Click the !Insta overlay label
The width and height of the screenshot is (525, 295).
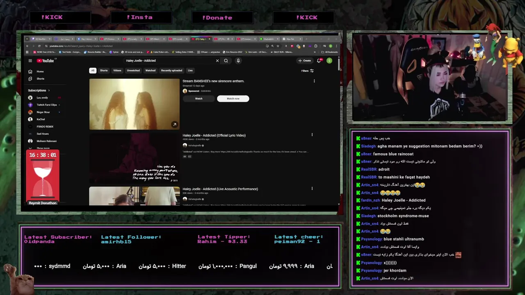tap(140, 17)
